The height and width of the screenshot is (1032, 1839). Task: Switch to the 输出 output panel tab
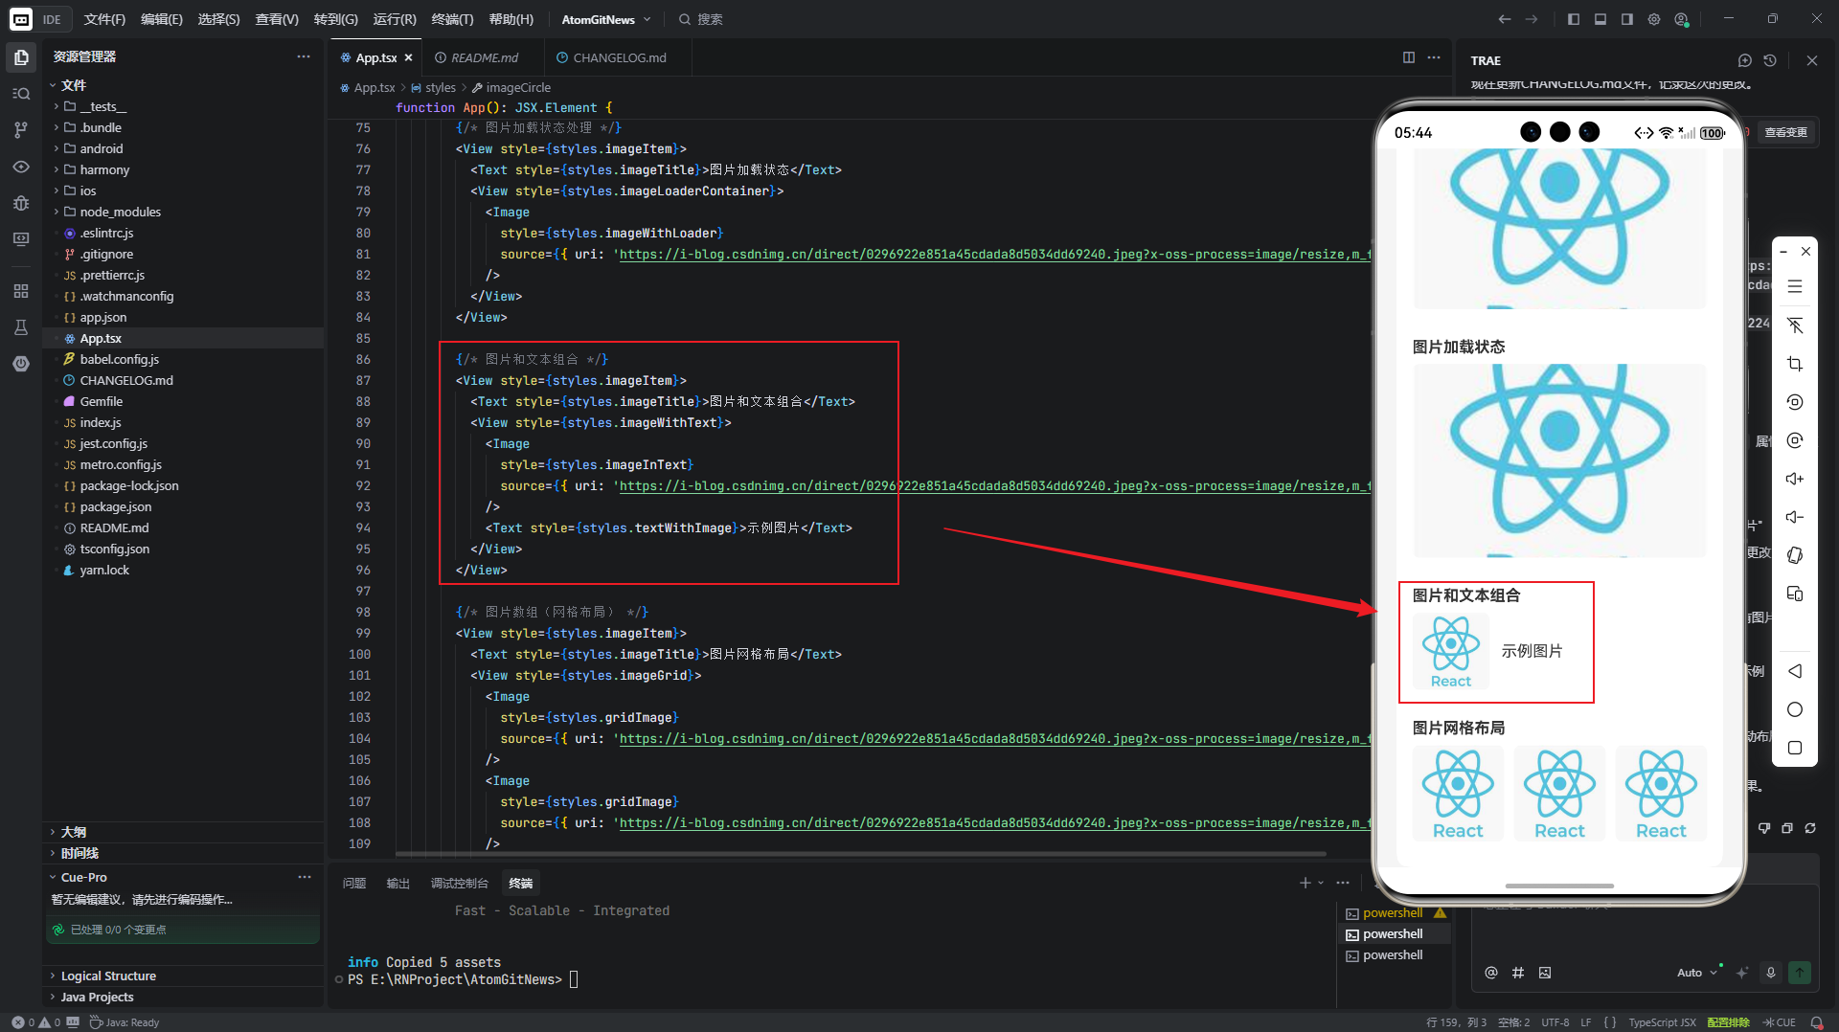click(x=397, y=883)
